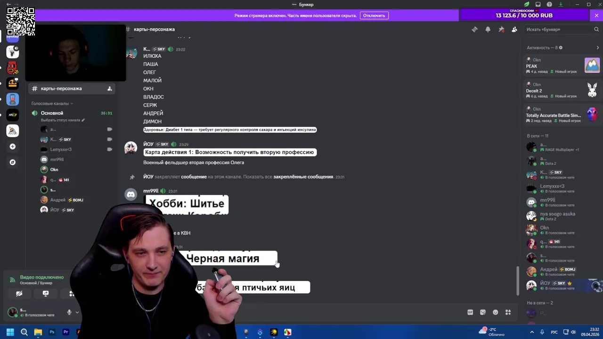Viewport: 603px width, 339px height.
Task: Open the orange robot server icon
Action: click(13, 83)
